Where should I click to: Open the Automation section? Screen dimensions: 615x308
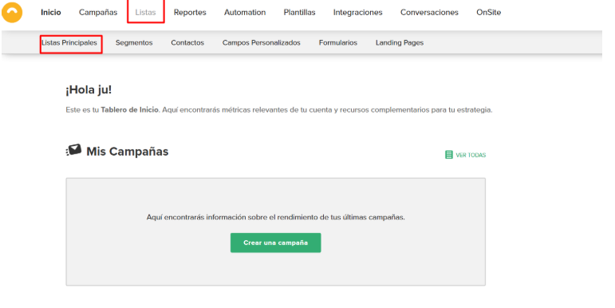point(245,12)
